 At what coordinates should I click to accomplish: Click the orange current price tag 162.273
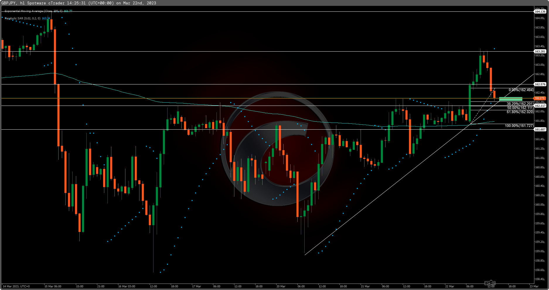point(540,98)
